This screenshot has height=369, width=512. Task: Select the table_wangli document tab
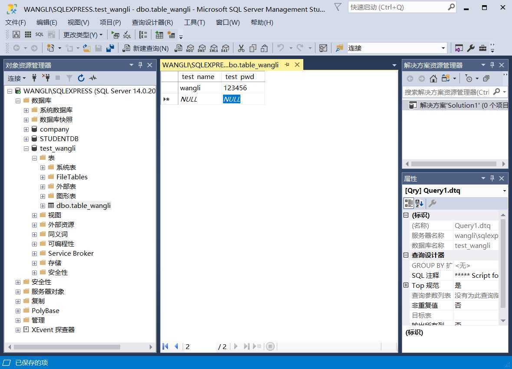click(x=220, y=65)
